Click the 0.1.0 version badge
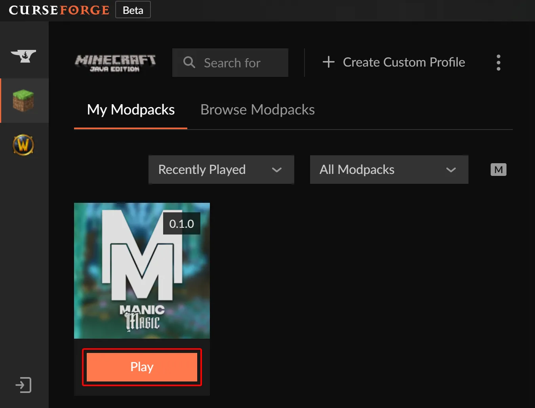The width and height of the screenshot is (535, 408). (x=182, y=223)
